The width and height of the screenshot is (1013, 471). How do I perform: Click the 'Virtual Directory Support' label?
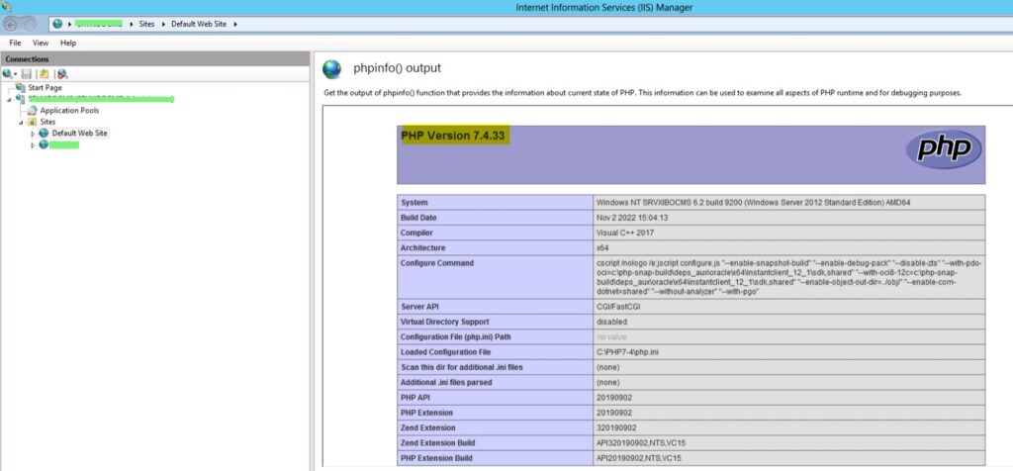444,322
